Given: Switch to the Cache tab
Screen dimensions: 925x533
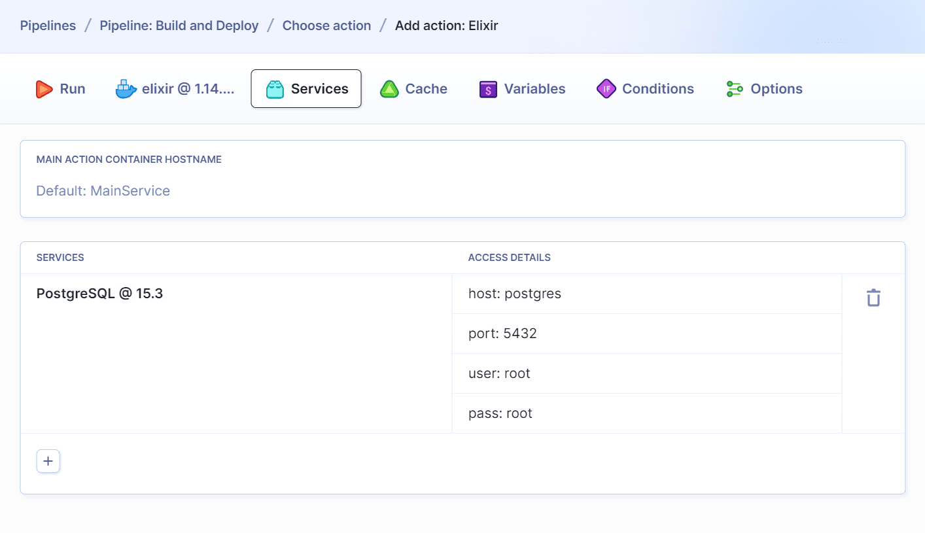Looking at the screenshot, I should pyautogui.click(x=413, y=88).
